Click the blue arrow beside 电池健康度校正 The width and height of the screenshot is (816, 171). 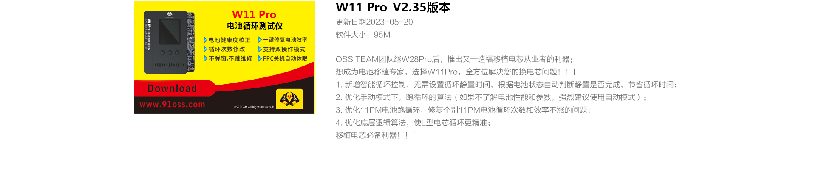[206, 40]
